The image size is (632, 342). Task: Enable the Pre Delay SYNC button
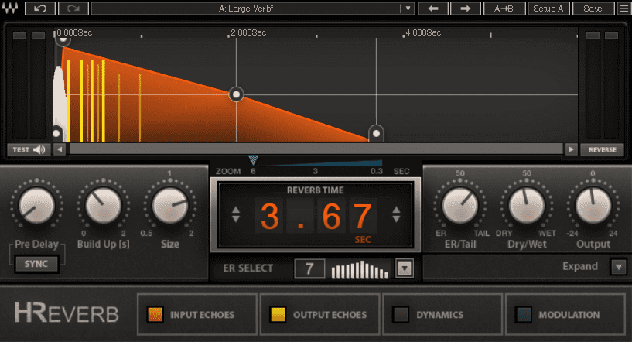point(36,264)
